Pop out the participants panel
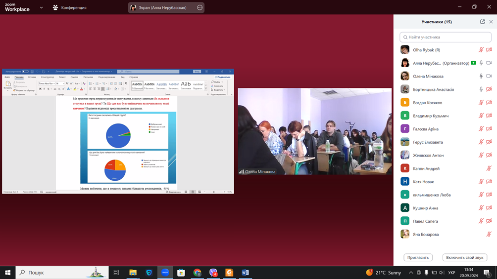Screen dimensions: 497x279 coord(482,22)
